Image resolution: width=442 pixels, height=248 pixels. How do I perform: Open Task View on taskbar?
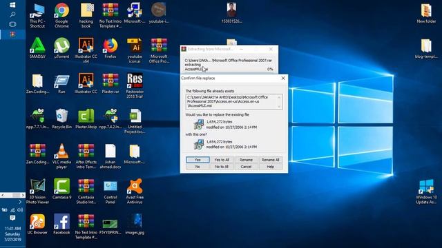[12, 24]
